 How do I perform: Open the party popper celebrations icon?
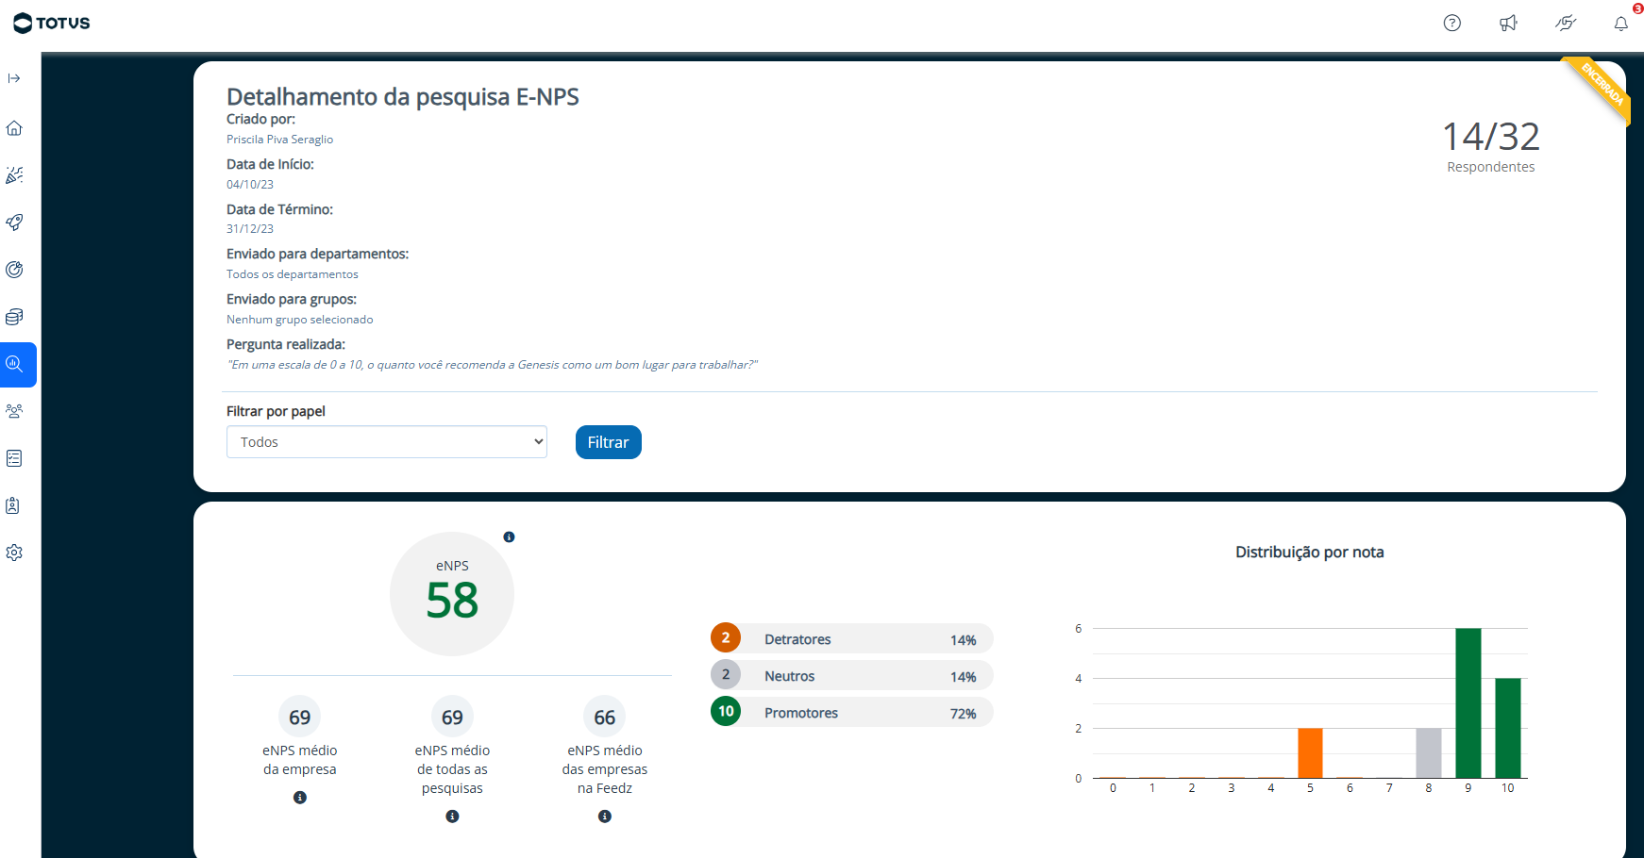(x=14, y=175)
